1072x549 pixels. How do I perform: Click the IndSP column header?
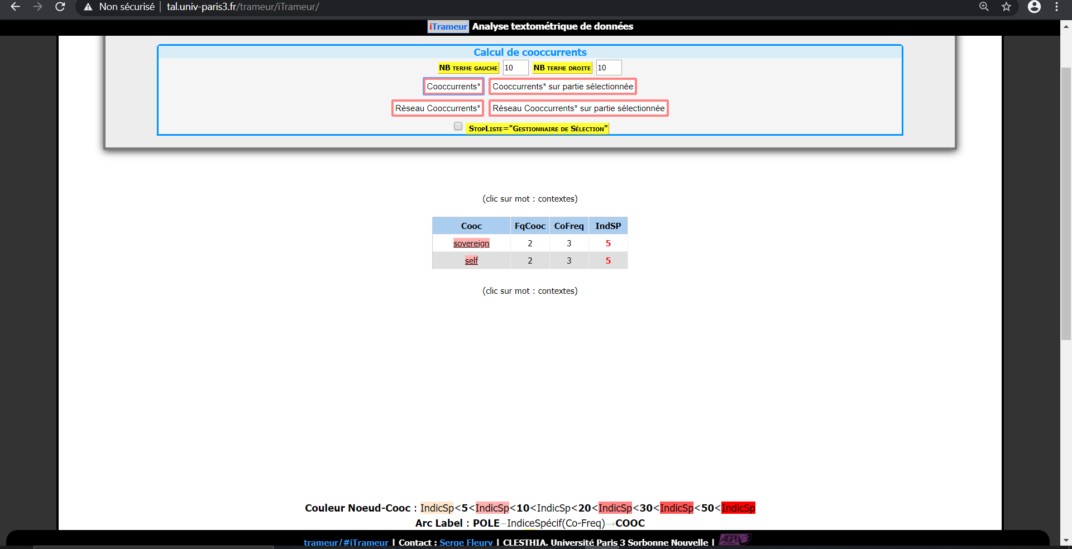click(608, 226)
